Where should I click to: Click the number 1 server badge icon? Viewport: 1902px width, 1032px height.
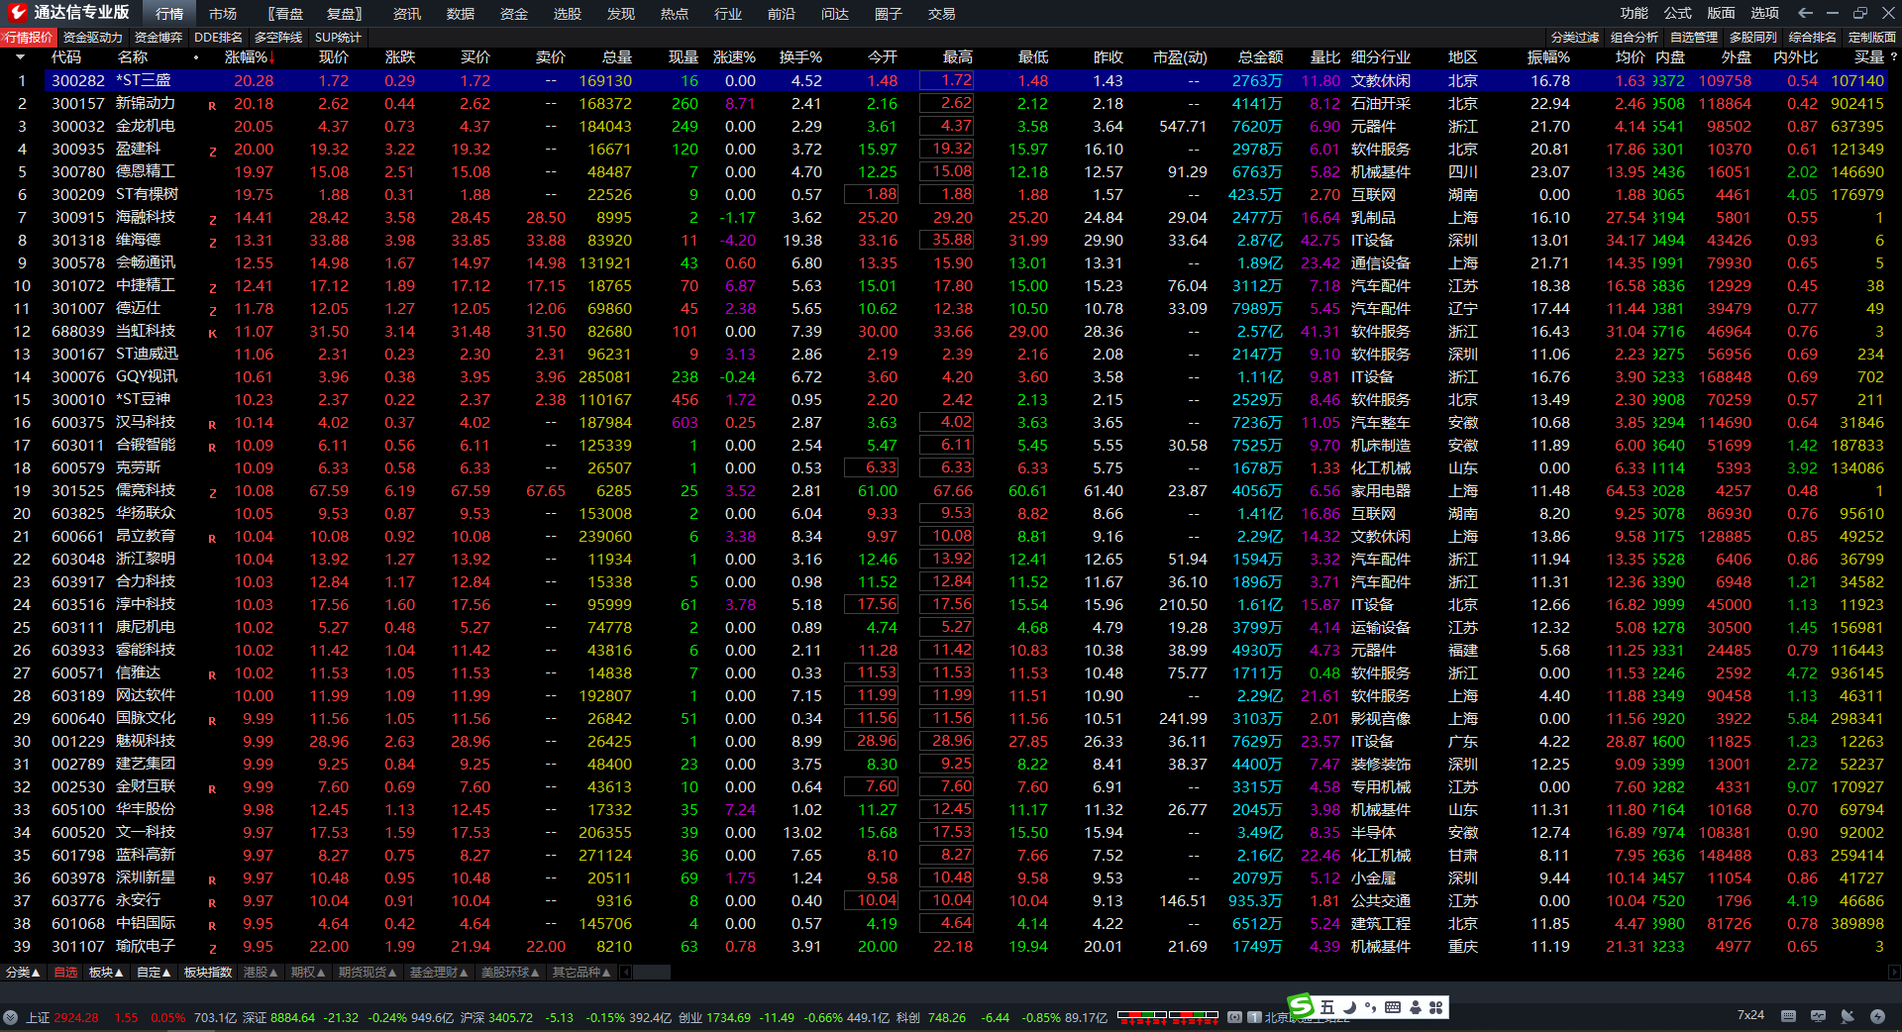pos(1254,1017)
